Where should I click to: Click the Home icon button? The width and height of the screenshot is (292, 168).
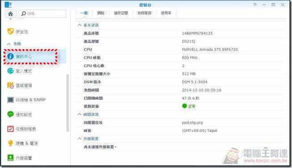[11, 13]
